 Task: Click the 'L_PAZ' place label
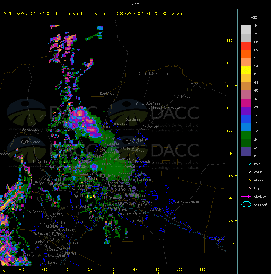[220, 239]
